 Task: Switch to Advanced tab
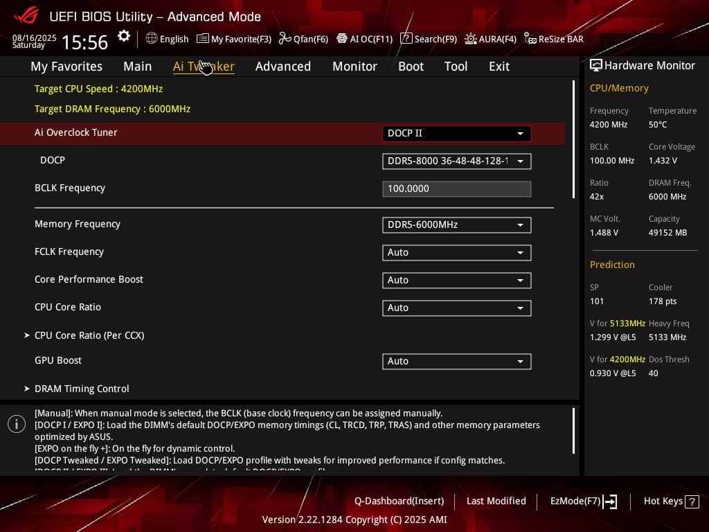[283, 66]
